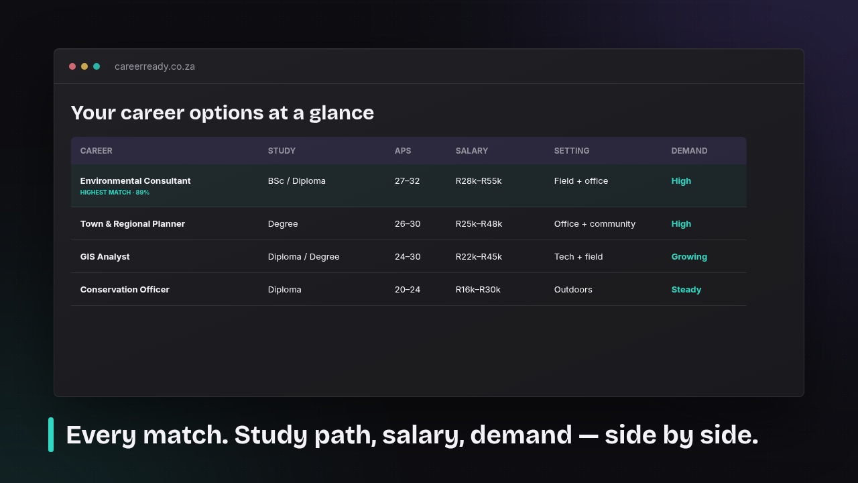Click the teal accent bar beside the caption

tap(51, 435)
